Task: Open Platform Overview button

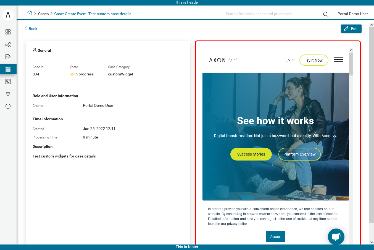Action: [299, 154]
